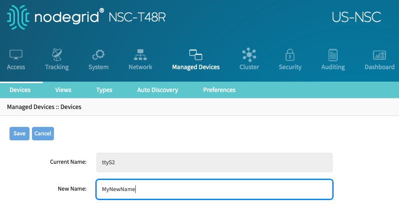399x216 pixels.
Task: Switch to the Devices tab
Action: [20, 90]
